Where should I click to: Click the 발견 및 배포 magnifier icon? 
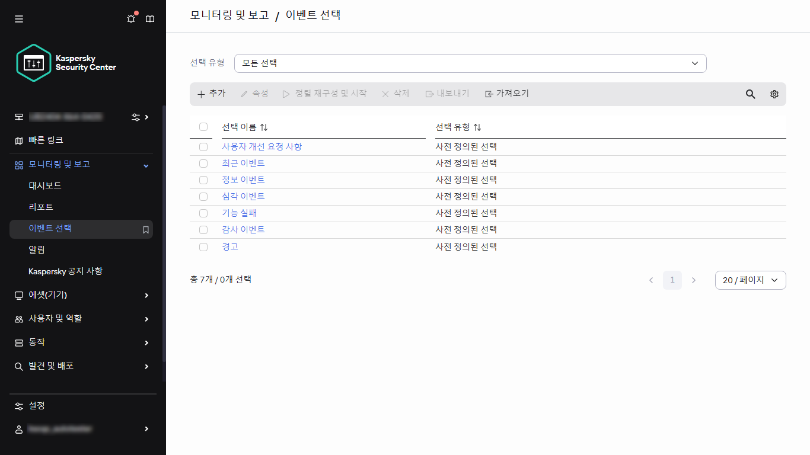(x=19, y=366)
